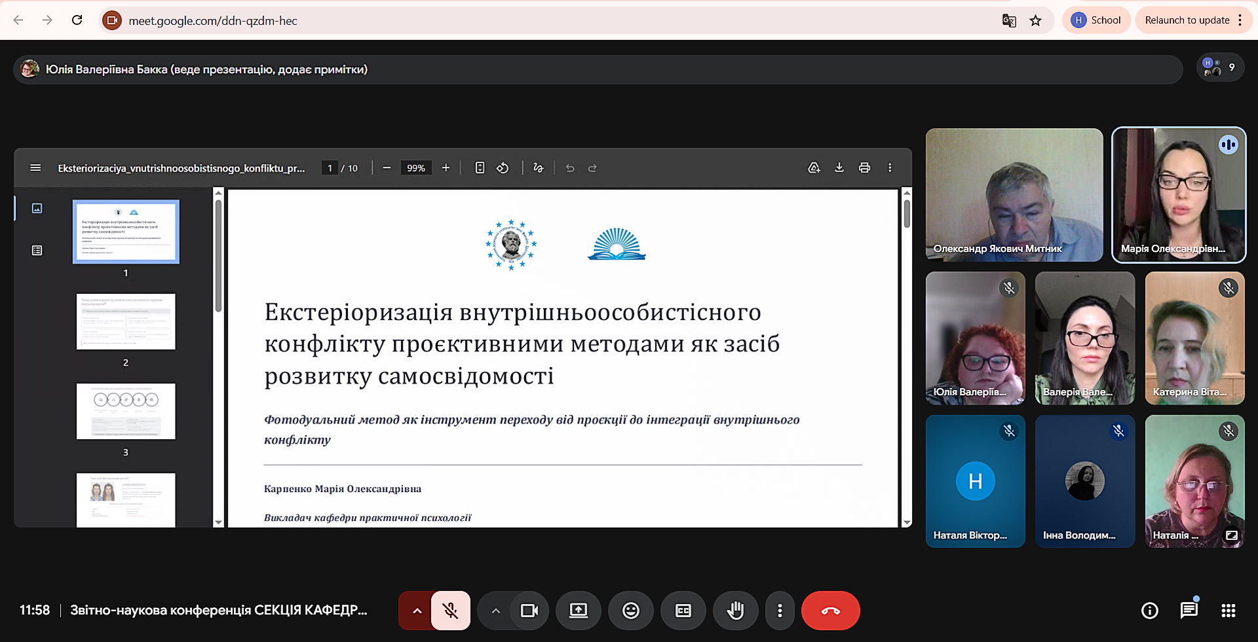Undo last PDF annotation
The image size is (1258, 642).
click(x=570, y=168)
